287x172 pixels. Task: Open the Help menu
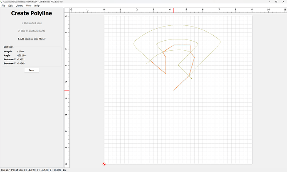coord(37,6)
